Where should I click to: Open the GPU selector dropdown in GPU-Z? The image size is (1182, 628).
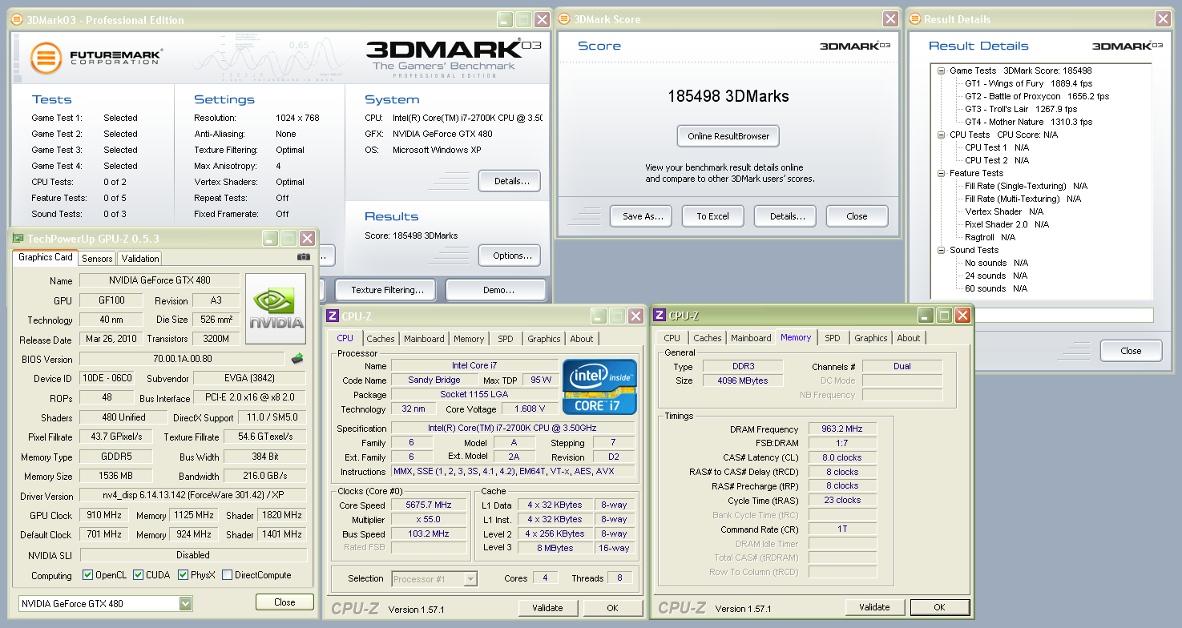pyautogui.click(x=186, y=603)
